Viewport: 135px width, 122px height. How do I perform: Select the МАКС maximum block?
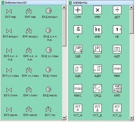(x=78, y=88)
